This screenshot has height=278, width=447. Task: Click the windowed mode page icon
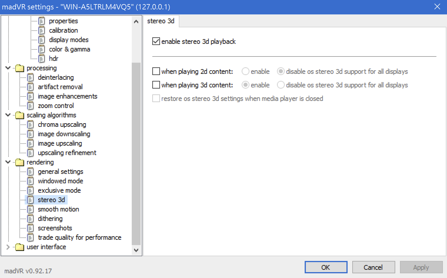tap(31, 181)
